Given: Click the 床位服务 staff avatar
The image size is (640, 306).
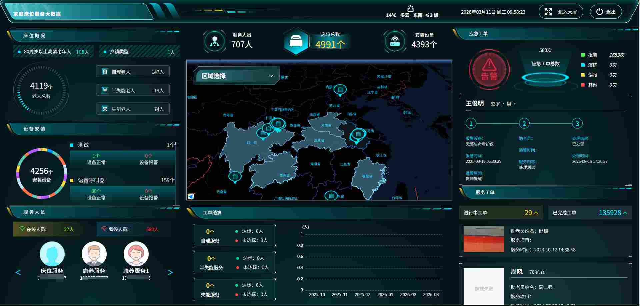Looking at the screenshot, I should (52, 254).
